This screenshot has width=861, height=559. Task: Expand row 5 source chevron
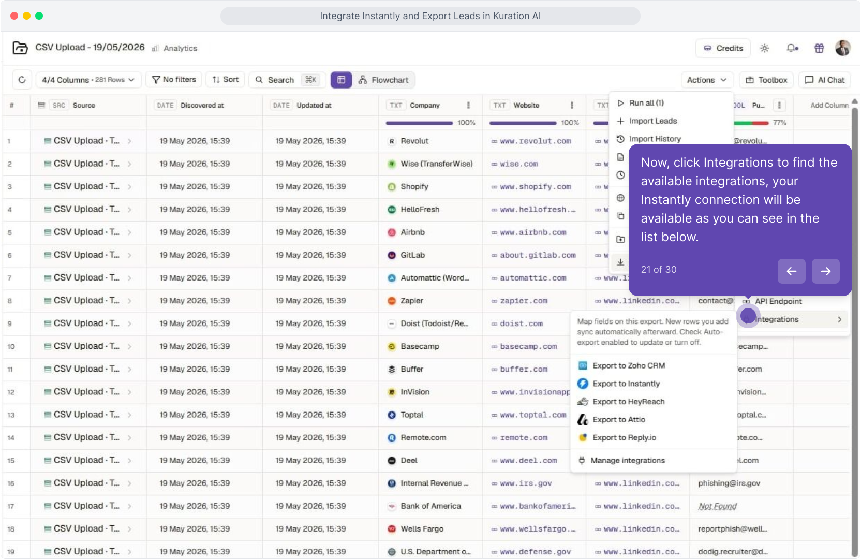[x=129, y=232]
